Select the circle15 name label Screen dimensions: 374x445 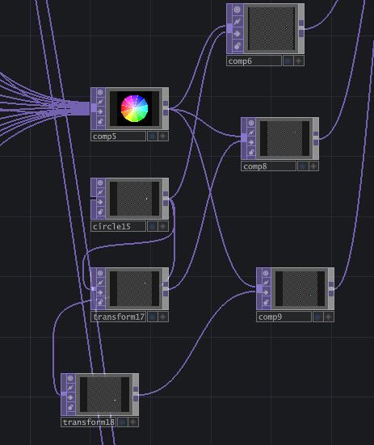click(118, 226)
